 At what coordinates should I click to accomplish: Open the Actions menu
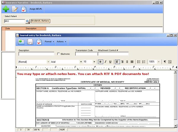[x=61, y=42]
